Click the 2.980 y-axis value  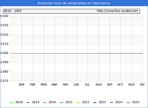point(4,72)
